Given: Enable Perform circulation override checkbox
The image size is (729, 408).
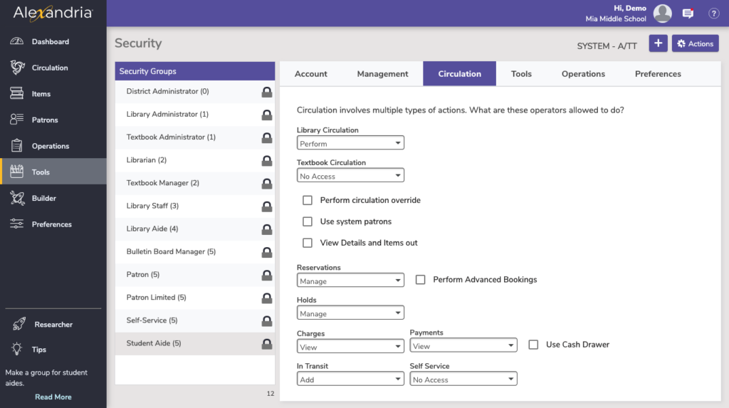Looking at the screenshot, I should pos(308,200).
